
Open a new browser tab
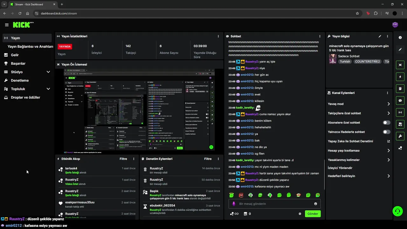pos(62,4)
